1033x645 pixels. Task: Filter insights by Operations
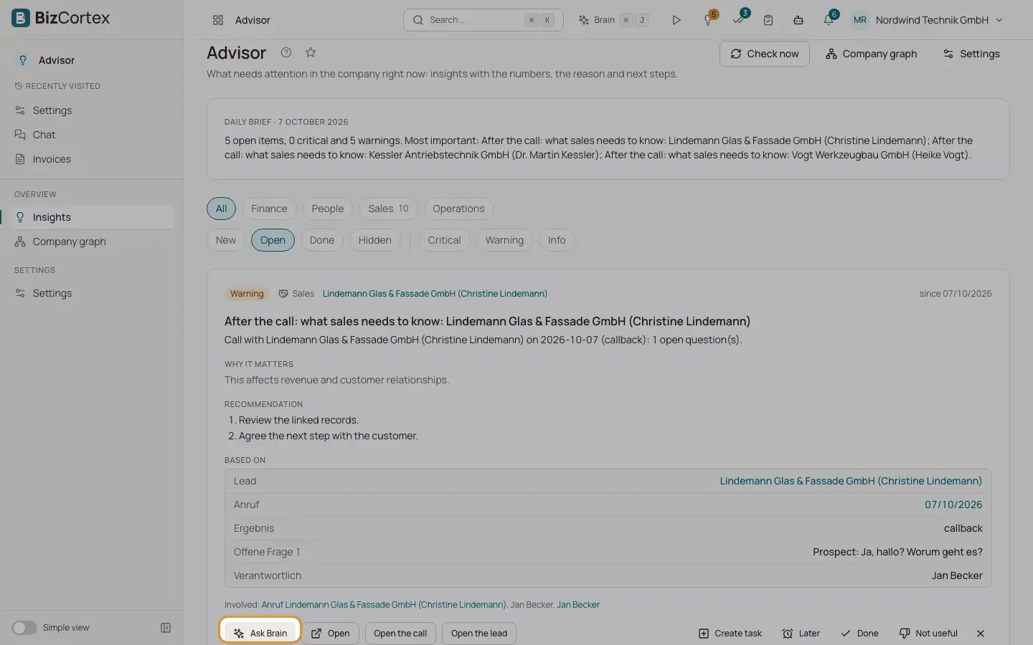458,209
